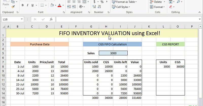Click the Purchase Data heading cell
This screenshot has height=106, width=203.
[x=40, y=44]
